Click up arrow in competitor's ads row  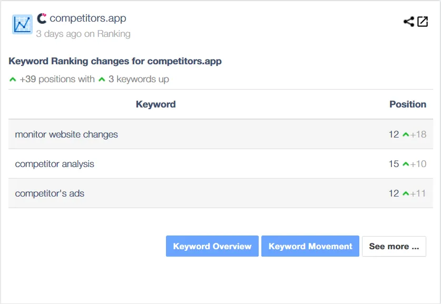click(406, 193)
